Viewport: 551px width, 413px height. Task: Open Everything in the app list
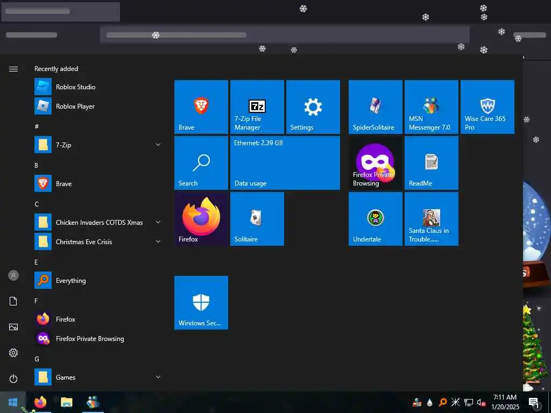point(98,280)
